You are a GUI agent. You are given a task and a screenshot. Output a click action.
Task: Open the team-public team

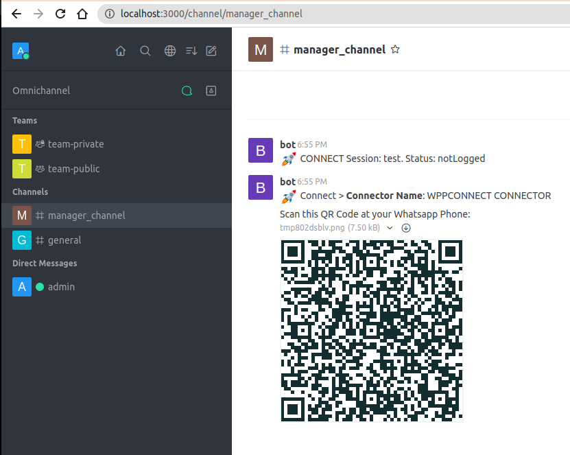tap(117, 169)
